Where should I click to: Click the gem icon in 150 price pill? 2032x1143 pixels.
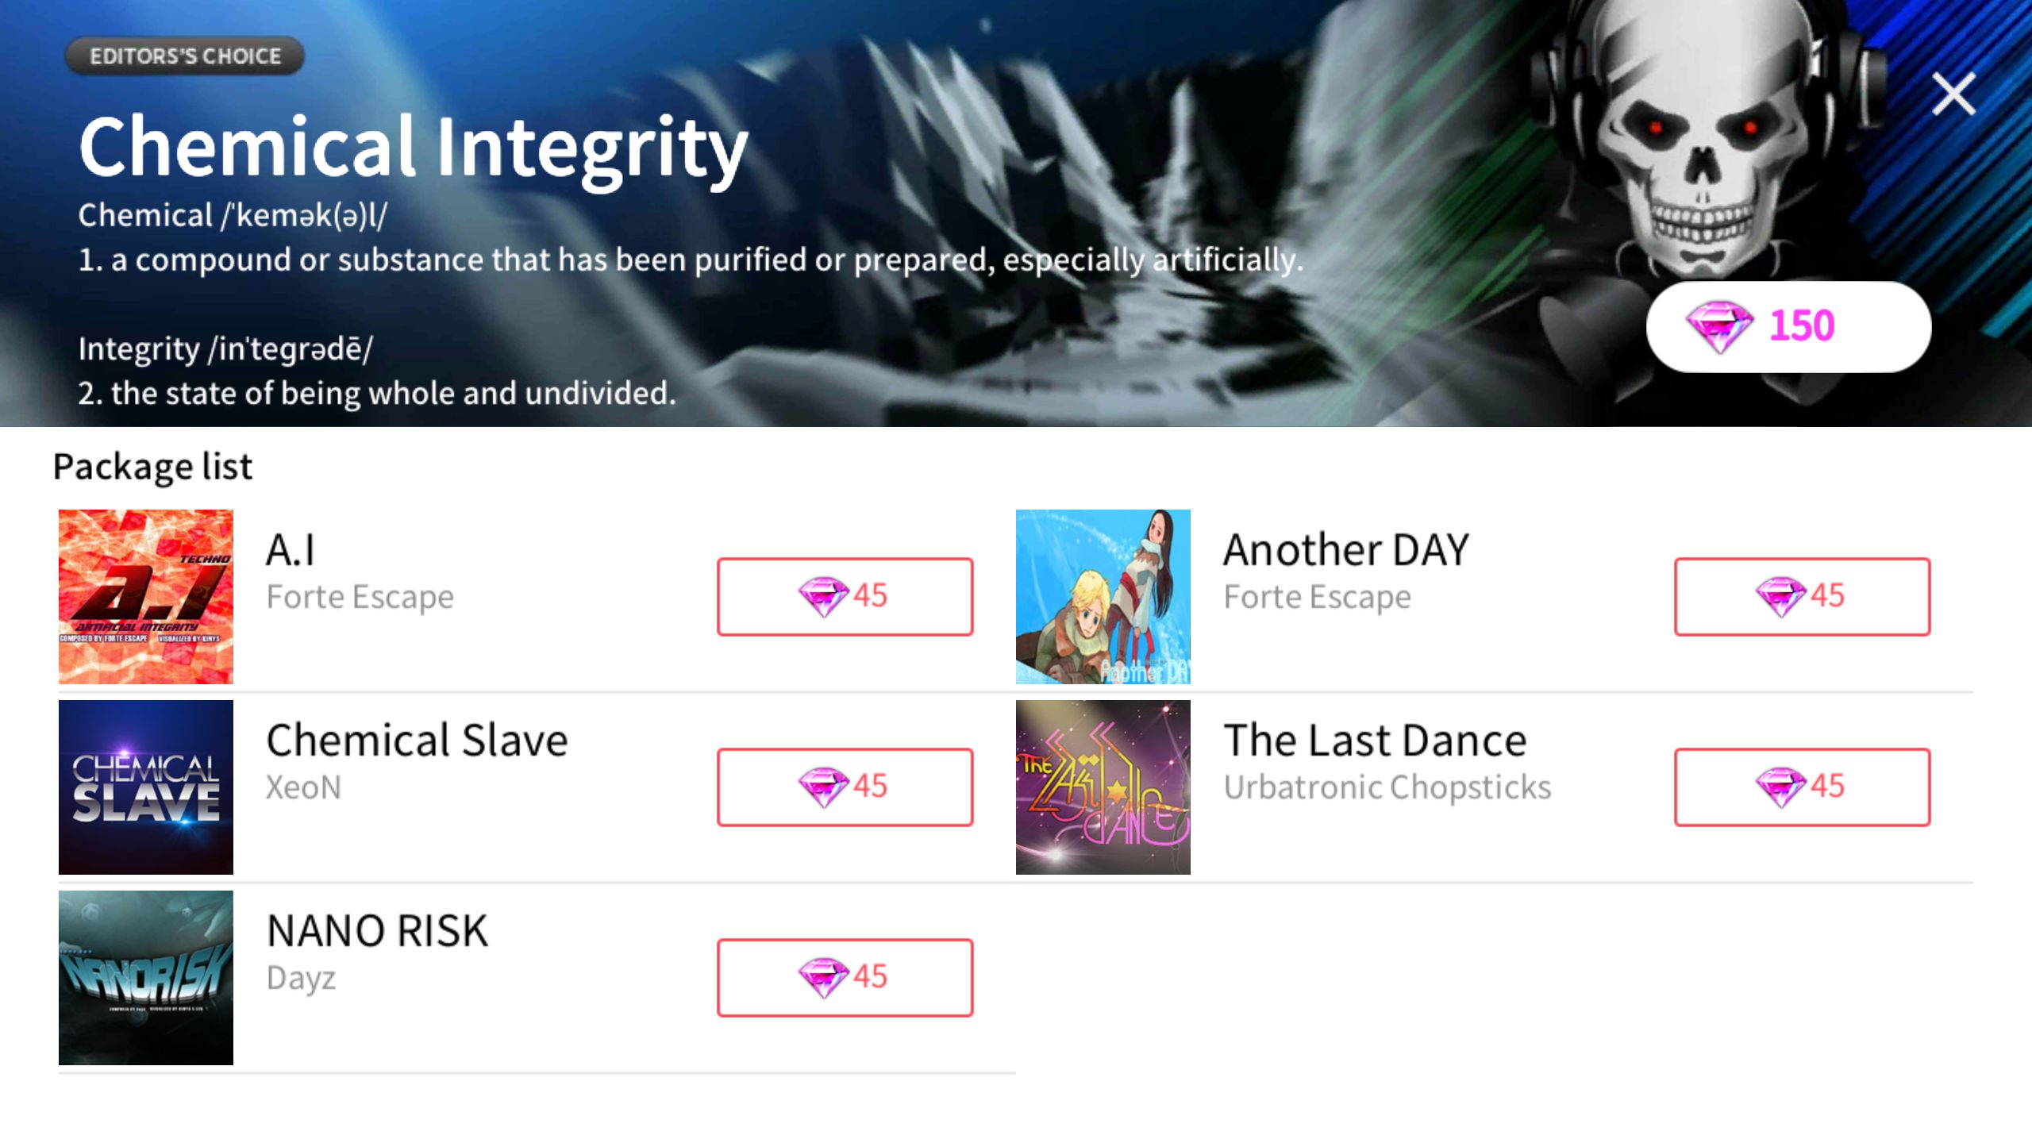(x=1718, y=326)
